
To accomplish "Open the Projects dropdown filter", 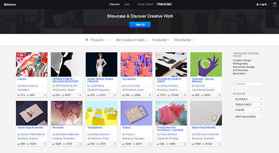I will (99, 40).
